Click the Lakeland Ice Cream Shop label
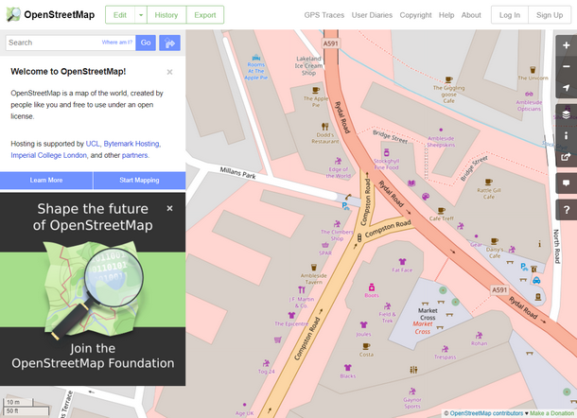This screenshot has width=577, height=418. (308, 66)
